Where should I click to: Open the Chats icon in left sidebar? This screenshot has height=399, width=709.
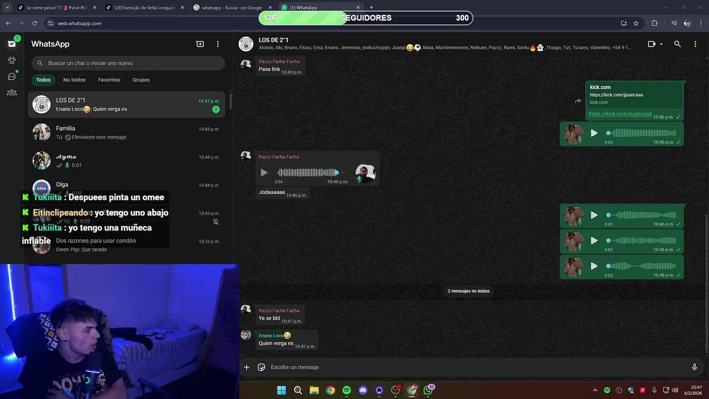12,44
